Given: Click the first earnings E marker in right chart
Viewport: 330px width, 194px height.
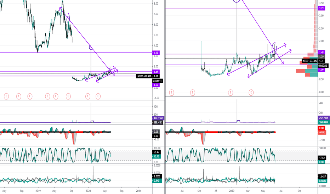Looking at the screenshot, I should [x=171, y=92].
